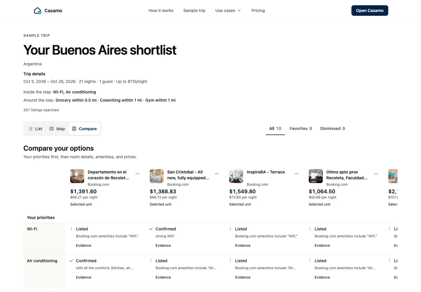This screenshot has height=292, width=421.
Task: View Wi-Fi Evidence for San Cristobal
Action: (x=163, y=246)
